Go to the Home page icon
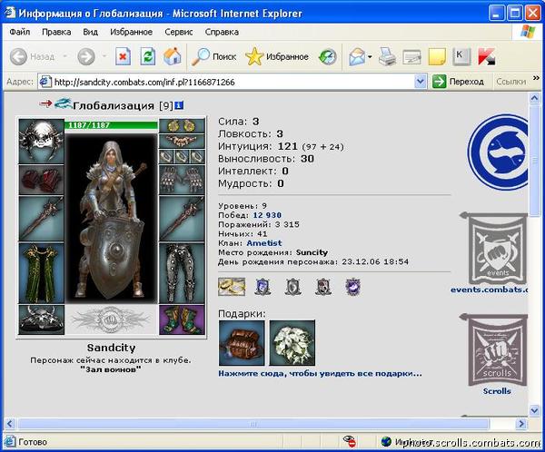 click(x=172, y=56)
